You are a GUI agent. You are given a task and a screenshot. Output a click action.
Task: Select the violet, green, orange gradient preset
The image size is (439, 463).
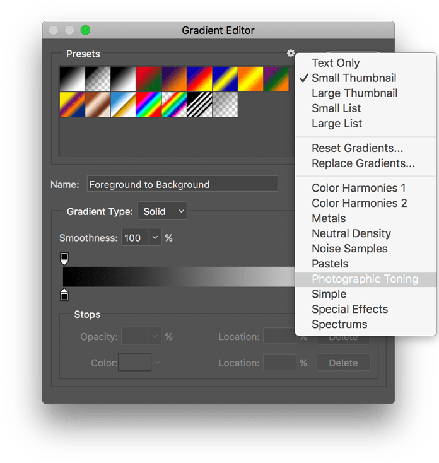pos(276,79)
